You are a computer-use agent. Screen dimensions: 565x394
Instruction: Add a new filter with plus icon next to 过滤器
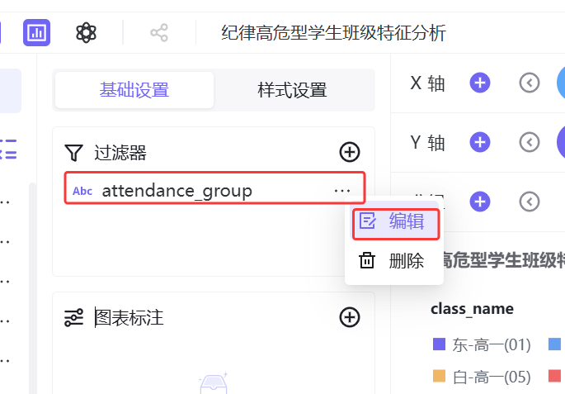click(350, 152)
